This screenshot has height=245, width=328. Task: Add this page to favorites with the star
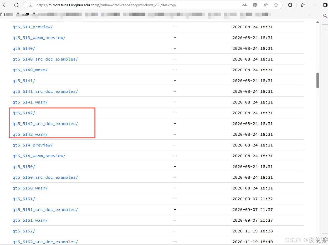[x=276, y=5]
